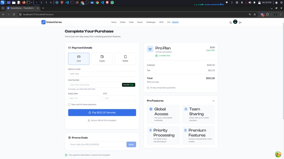Viewport: 284px width, 159px height.
Task: Focus the Name on Card field
Action: coord(102,74)
